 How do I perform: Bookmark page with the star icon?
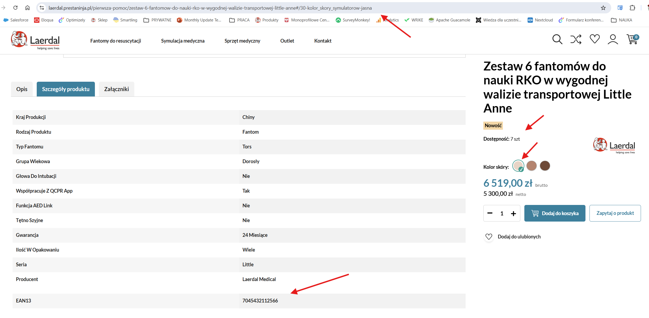[603, 8]
